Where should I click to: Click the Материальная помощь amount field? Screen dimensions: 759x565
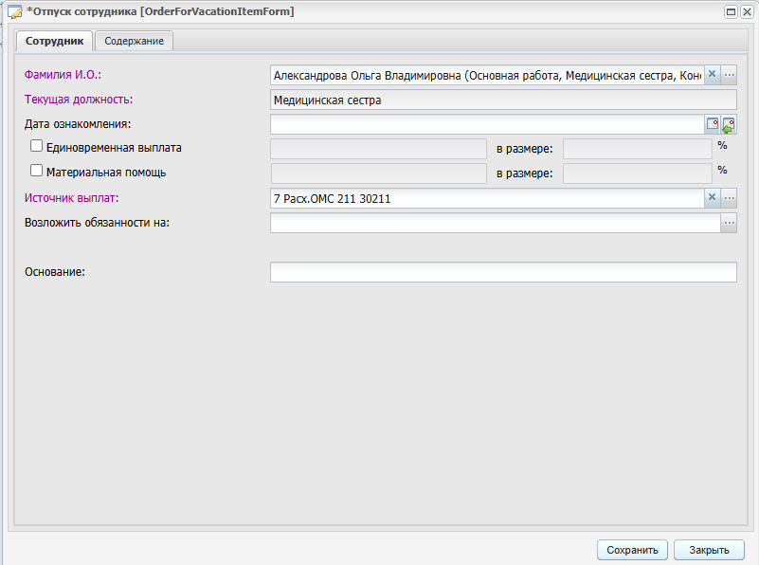click(378, 173)
